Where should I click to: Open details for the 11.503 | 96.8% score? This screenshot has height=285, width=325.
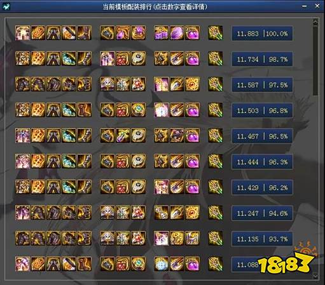click(262, 110)
